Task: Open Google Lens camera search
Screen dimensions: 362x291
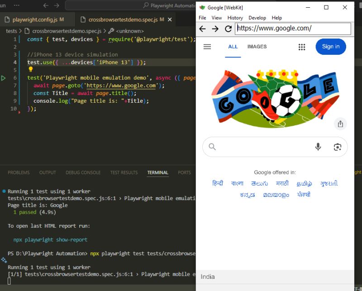Action: pos(337,147)
